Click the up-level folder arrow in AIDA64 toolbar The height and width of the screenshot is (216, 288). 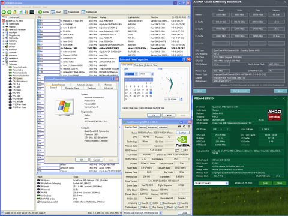15,12
